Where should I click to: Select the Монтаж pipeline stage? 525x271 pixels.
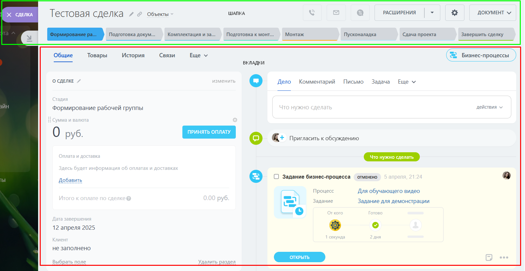(x=309, y=34)
